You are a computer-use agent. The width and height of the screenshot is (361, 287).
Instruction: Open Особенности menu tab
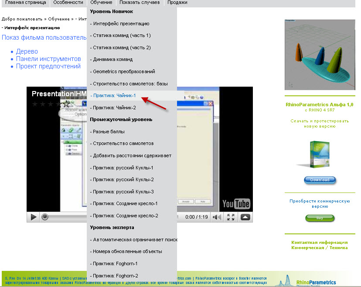(68, 3)
